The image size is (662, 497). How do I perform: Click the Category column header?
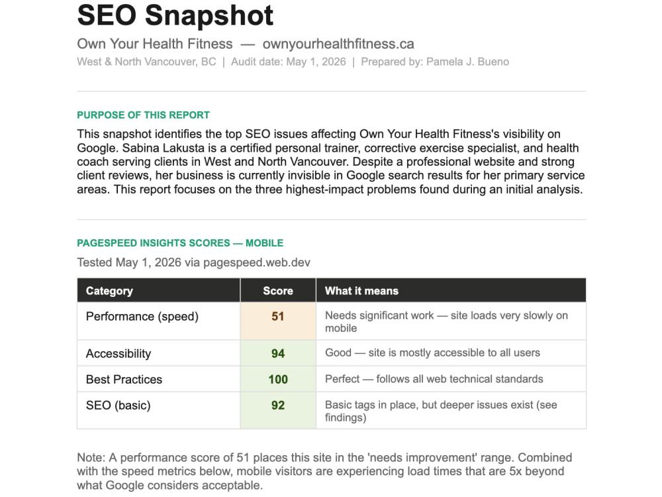pyautogui.click(x=159, y=290)
